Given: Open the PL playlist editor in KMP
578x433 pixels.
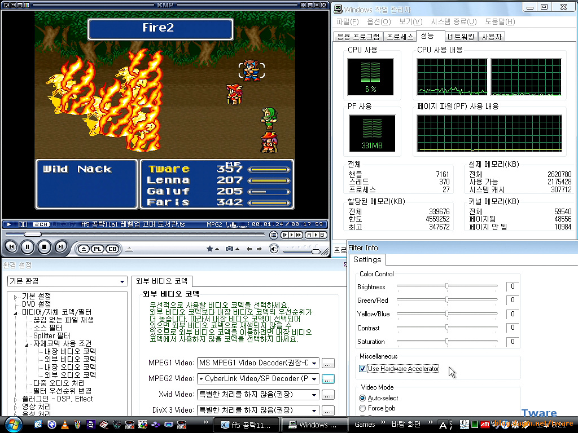Looking at the screenshot, I should 97,249.
